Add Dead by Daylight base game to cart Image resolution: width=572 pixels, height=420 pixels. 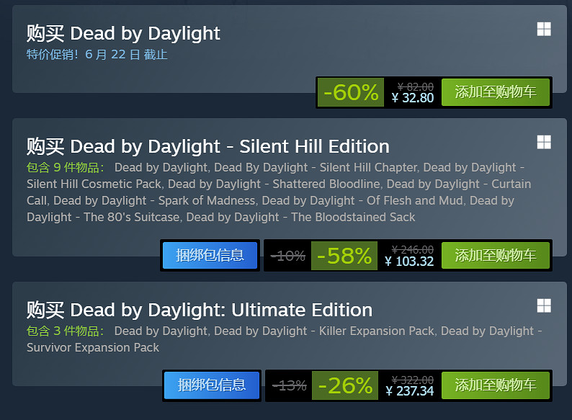(x=495, y=92)
